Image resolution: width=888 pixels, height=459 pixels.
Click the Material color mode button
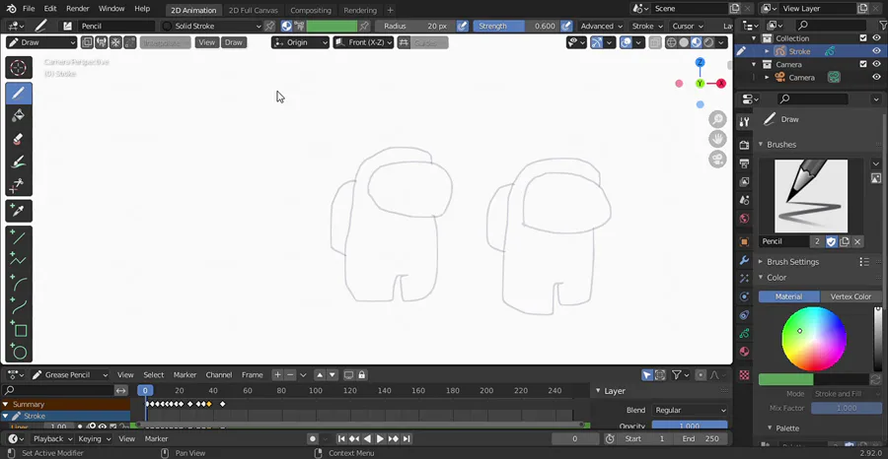[x=789, y=296]
